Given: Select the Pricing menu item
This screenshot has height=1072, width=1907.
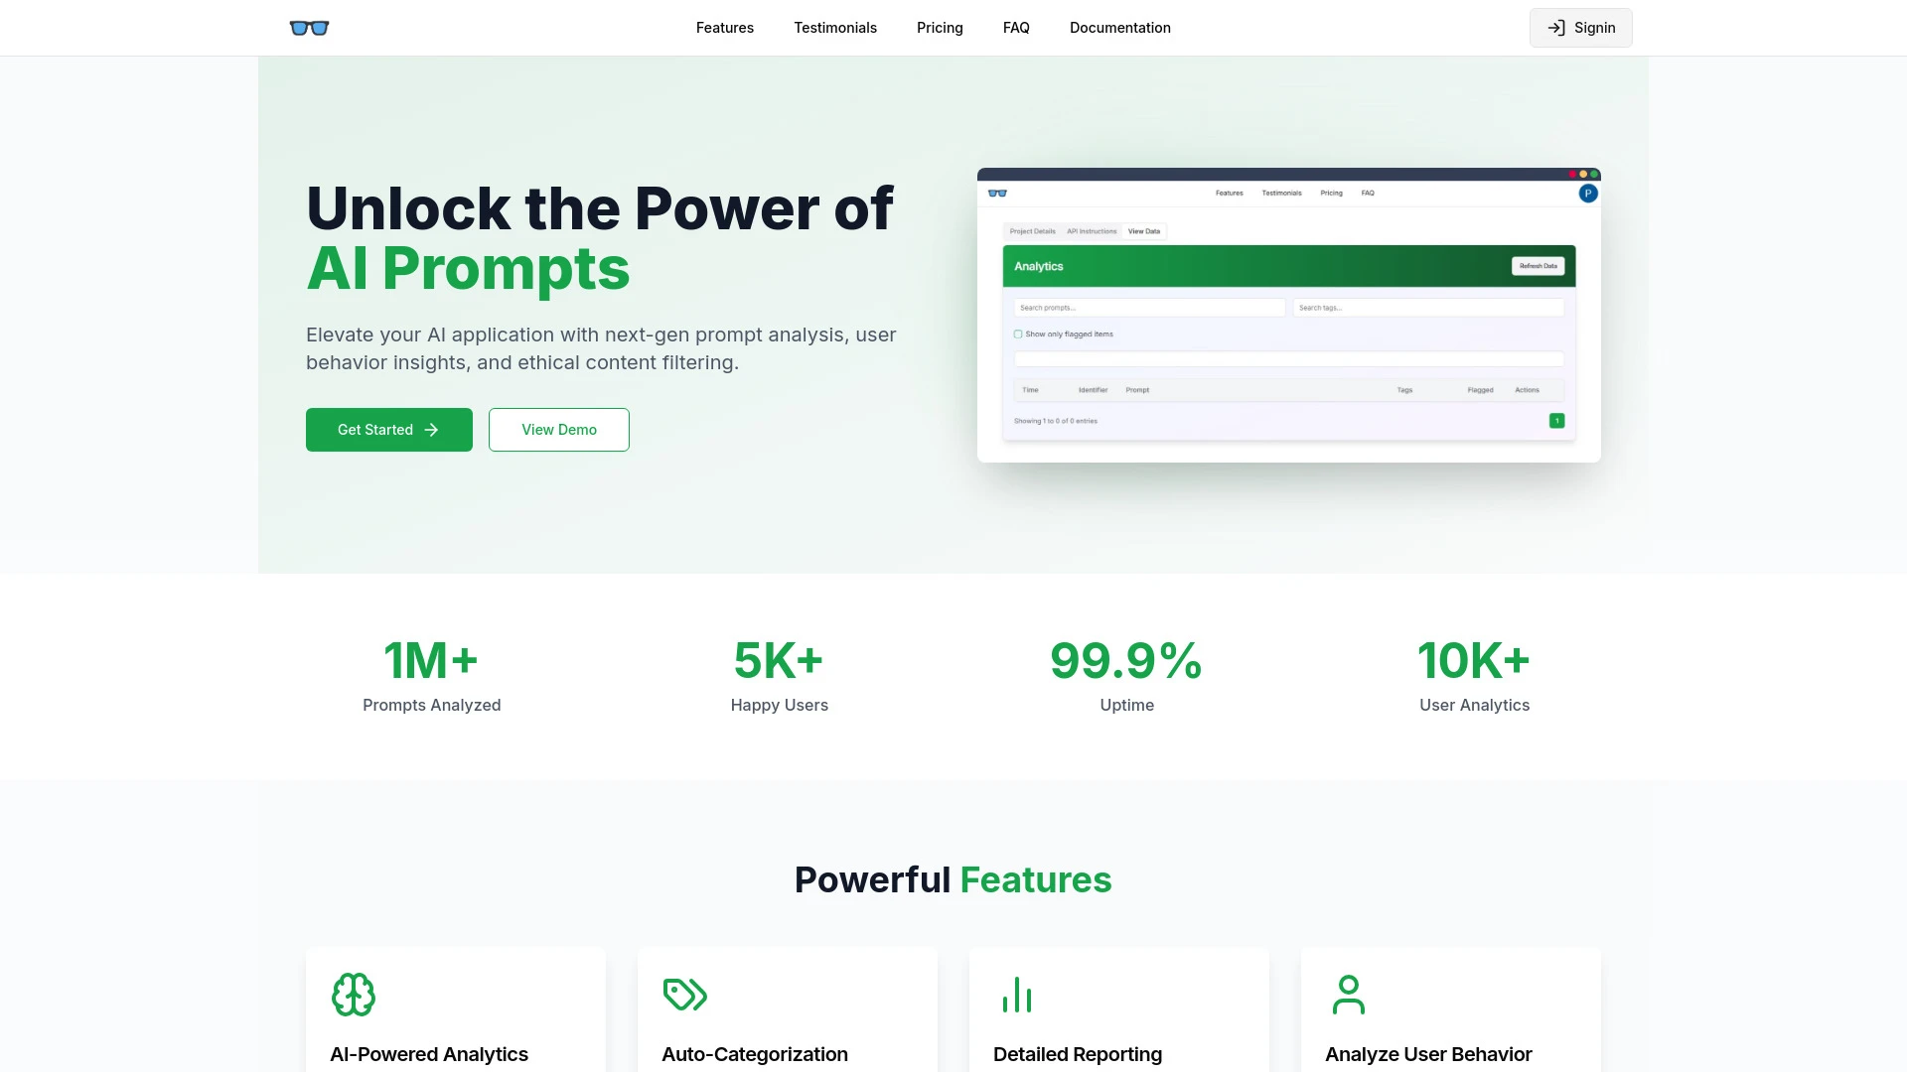Looking at the screenshot, I should click(939, 28).
